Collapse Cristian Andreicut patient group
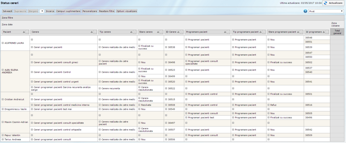The height and width of the screenshot is (143, 346). [x=3, y=99]
